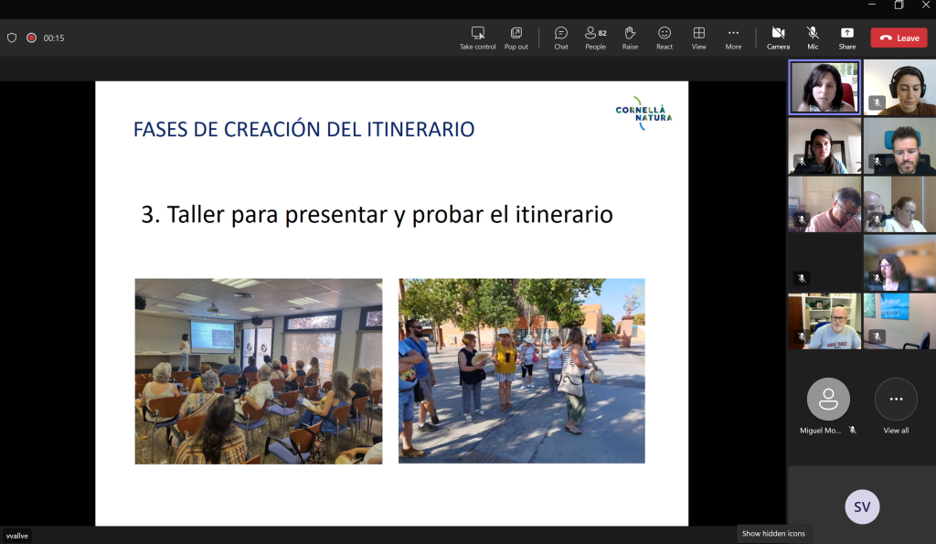Change the meeting View layout

click(x=699, y=37)
